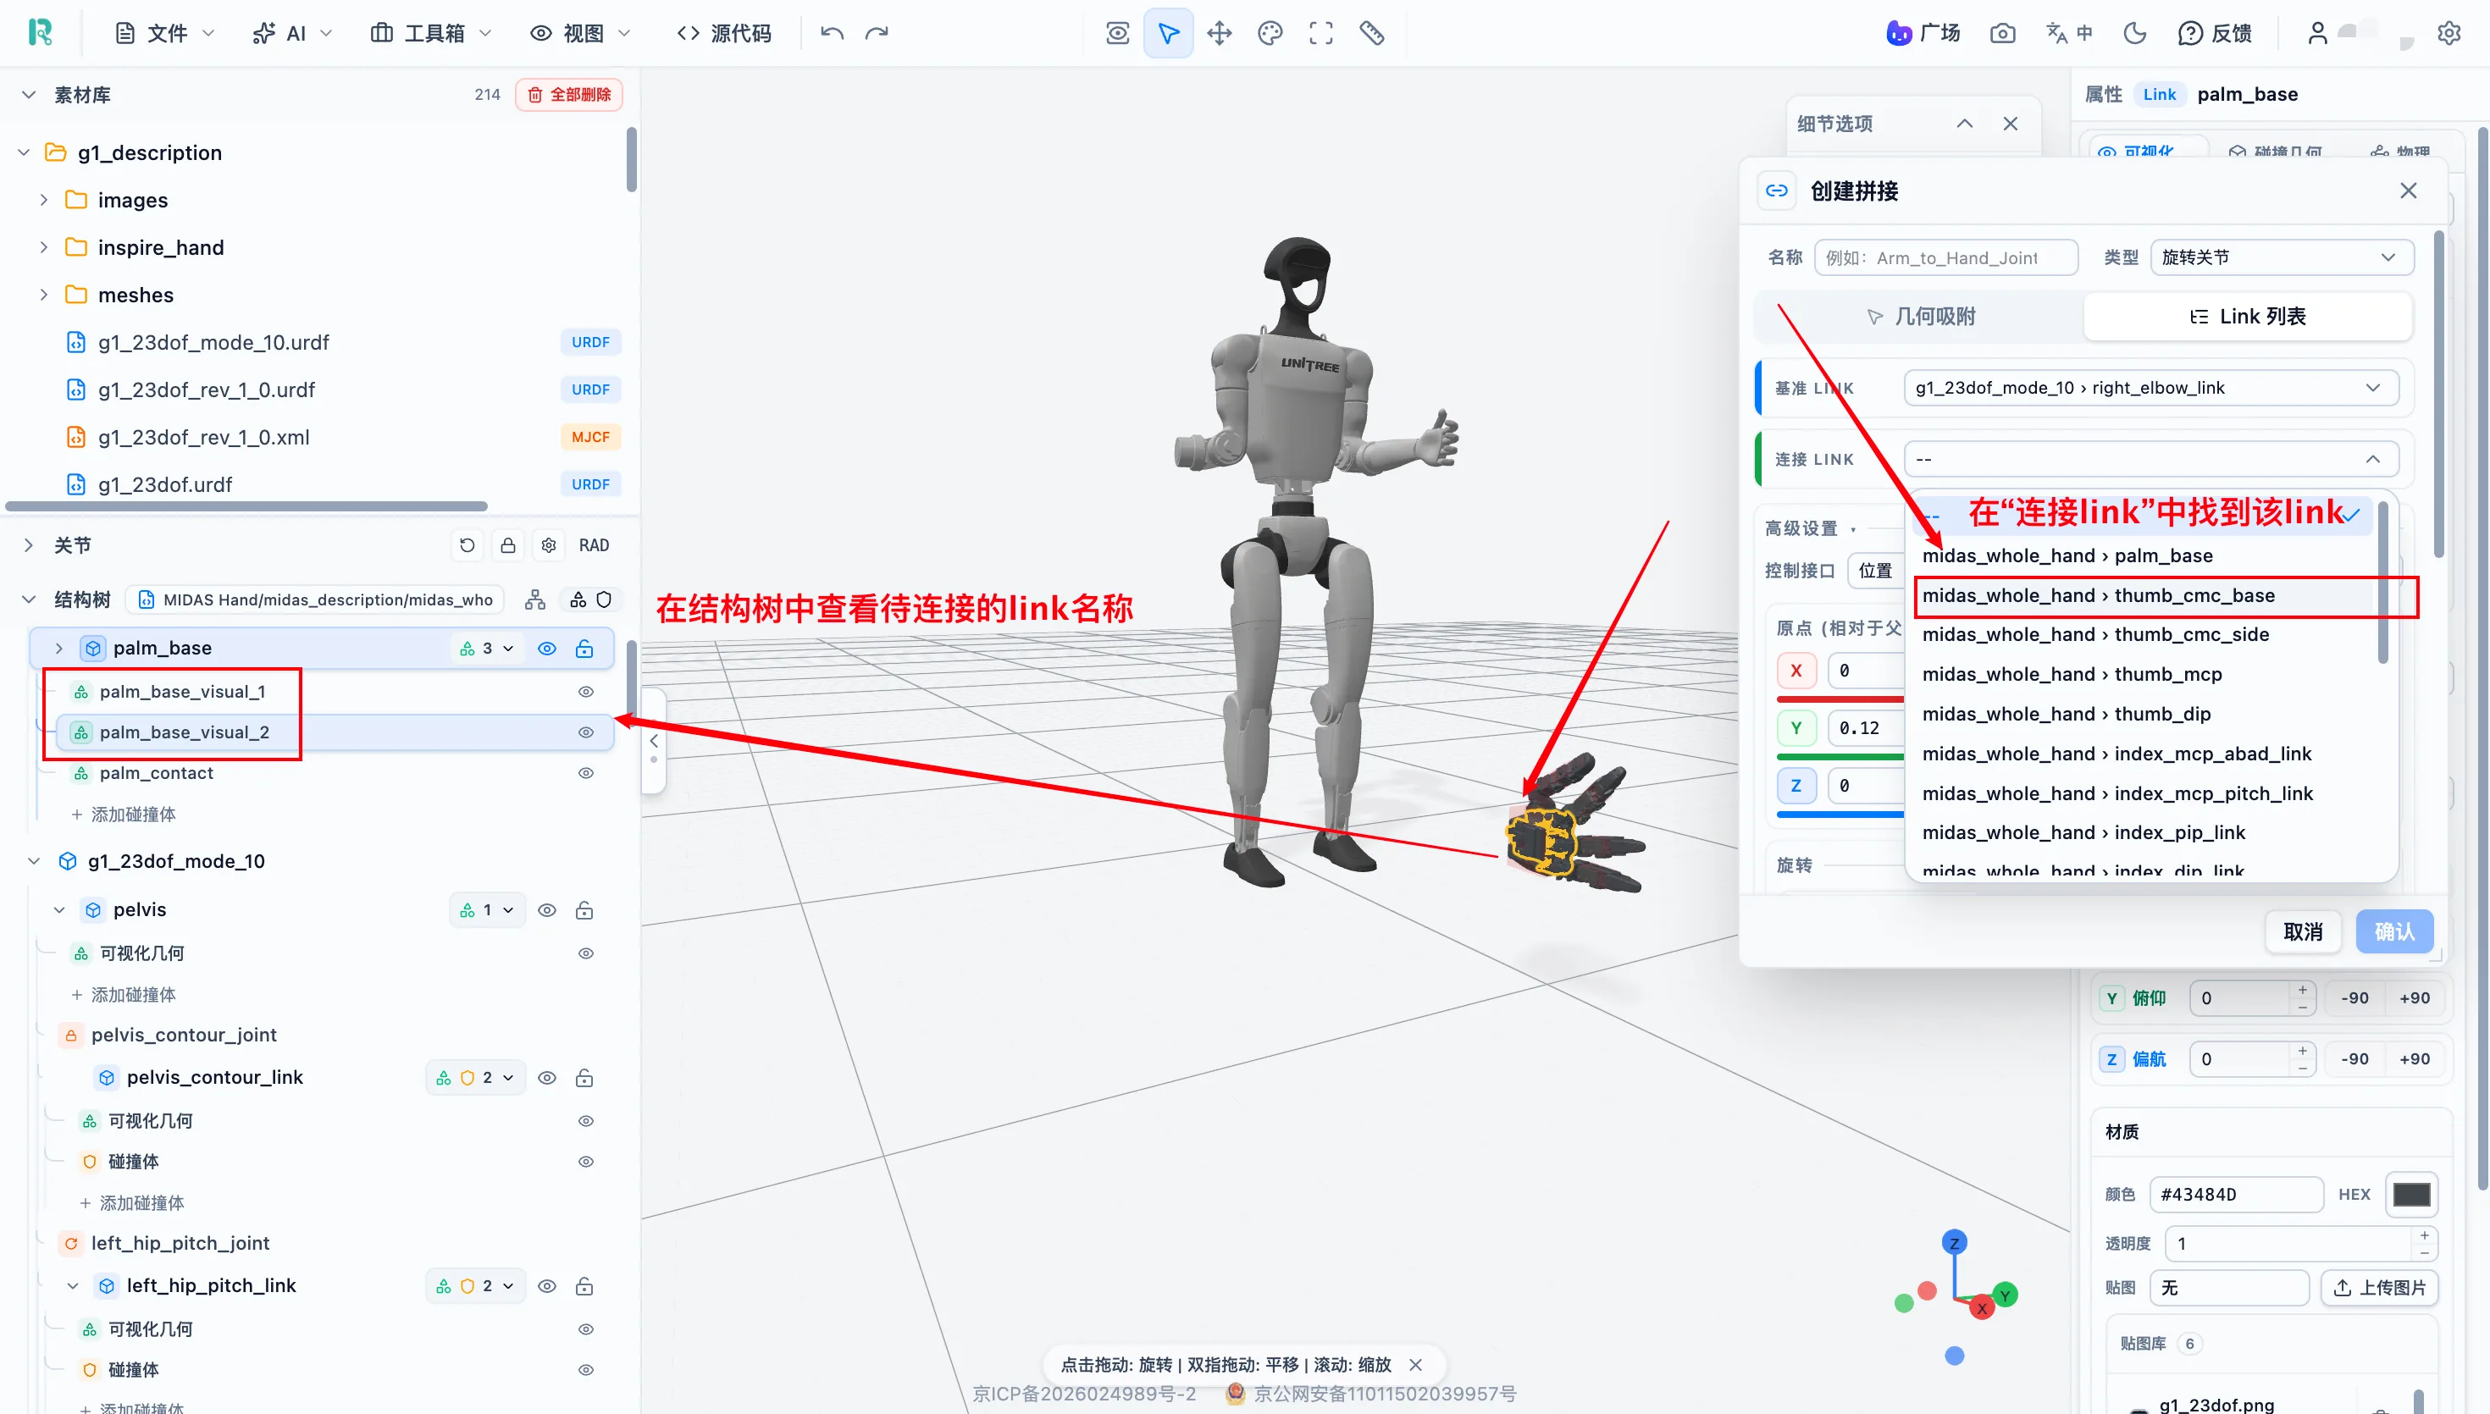Collapse the left panel with arrow handle
Viewport: 2490px width, 1414px height.
pyautogui.click(x=654, y=741)
